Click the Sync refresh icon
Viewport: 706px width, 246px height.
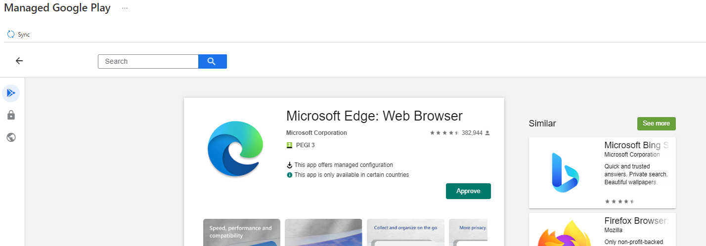tap(11, 35)
